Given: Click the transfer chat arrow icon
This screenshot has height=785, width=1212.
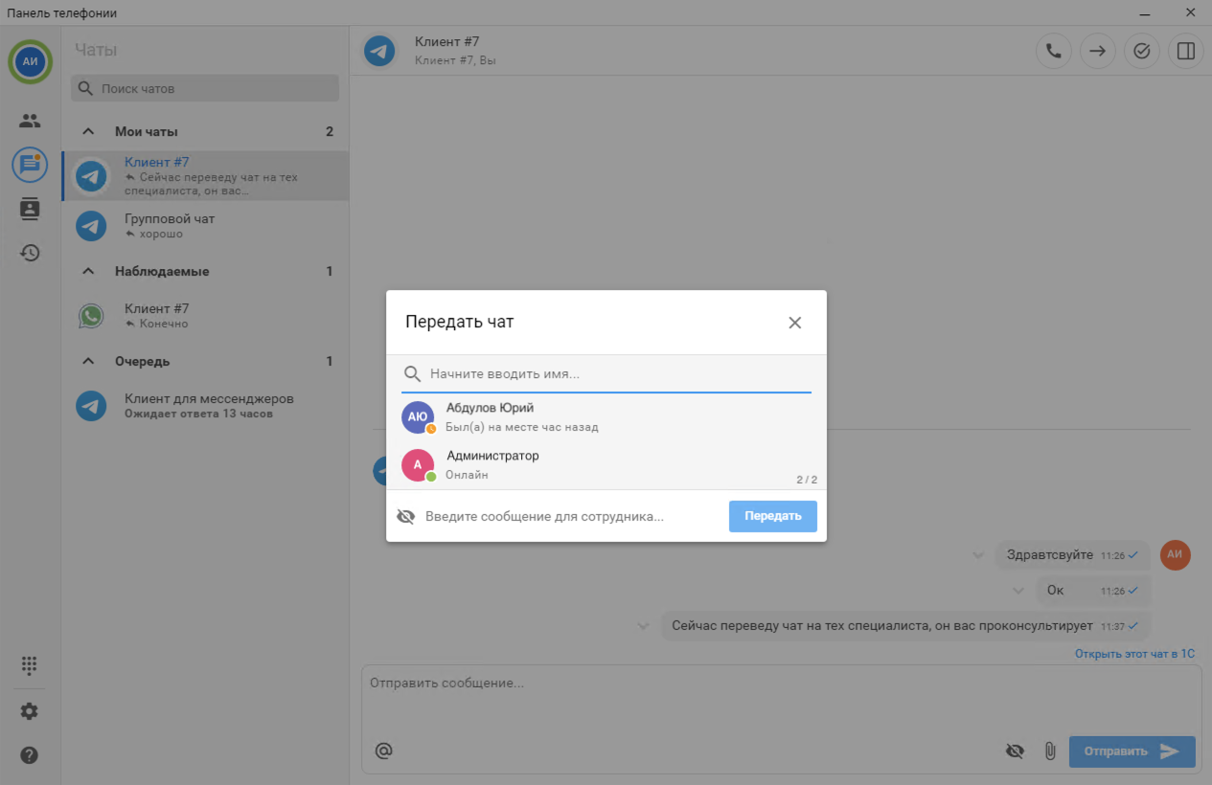Looking at the screenshot, I should [x=1097, y=52].
